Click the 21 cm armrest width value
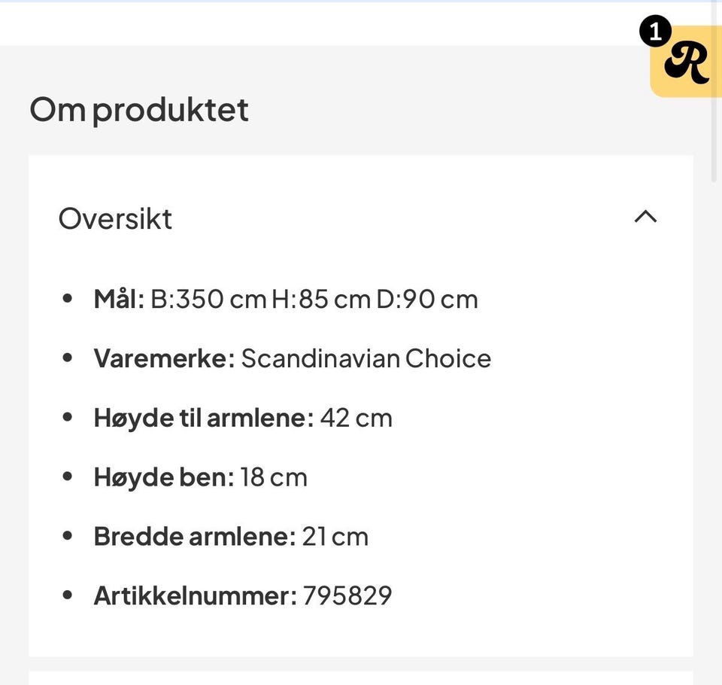This screenshot has width=722, height=685. (335, 537)
